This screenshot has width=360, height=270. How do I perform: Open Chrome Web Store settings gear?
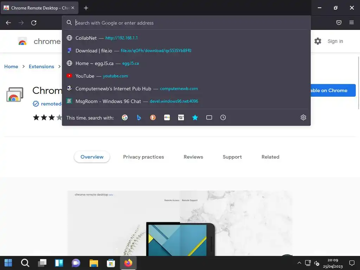tap(318, 41)
